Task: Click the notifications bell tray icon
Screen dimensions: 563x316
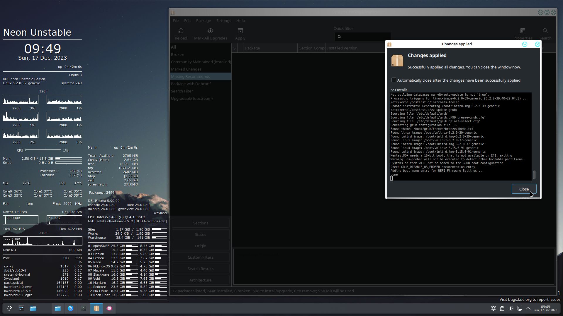Action: (x=494, y=308)
